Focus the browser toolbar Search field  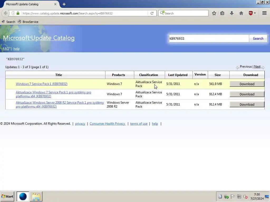tap(183, 13)
